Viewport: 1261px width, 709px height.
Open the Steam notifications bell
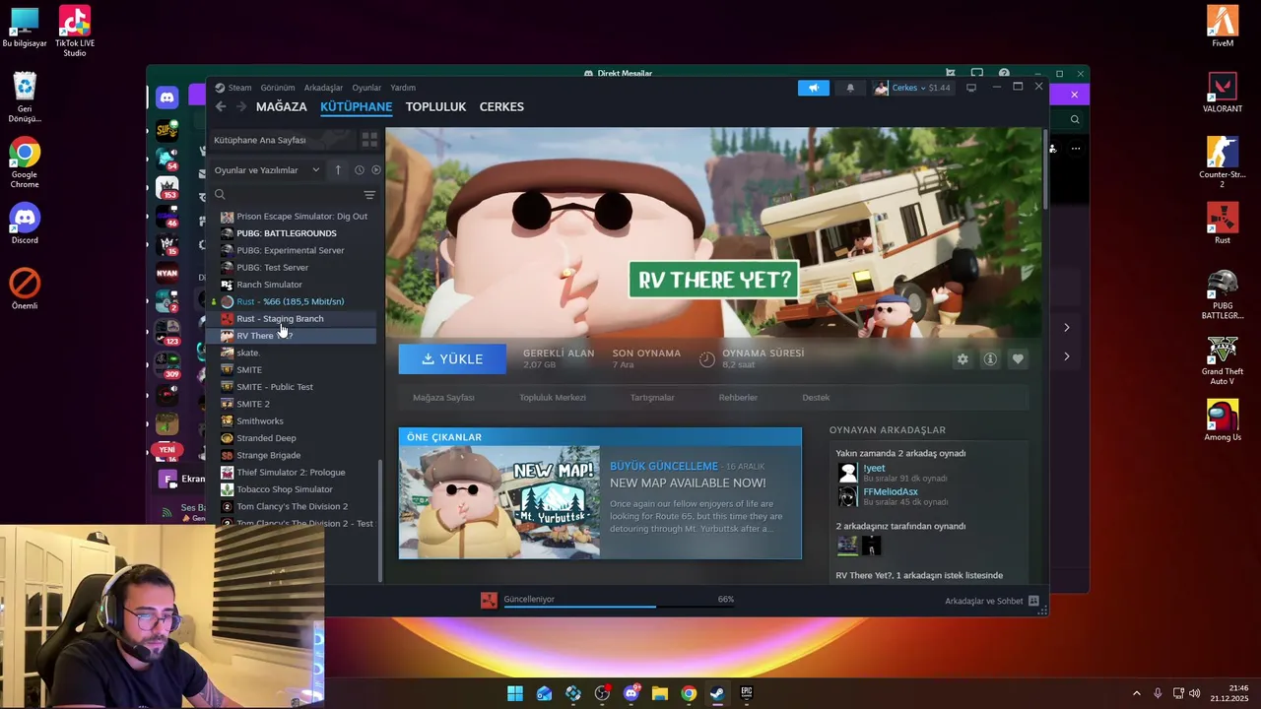pyautogui.click(x=850, y=88)
